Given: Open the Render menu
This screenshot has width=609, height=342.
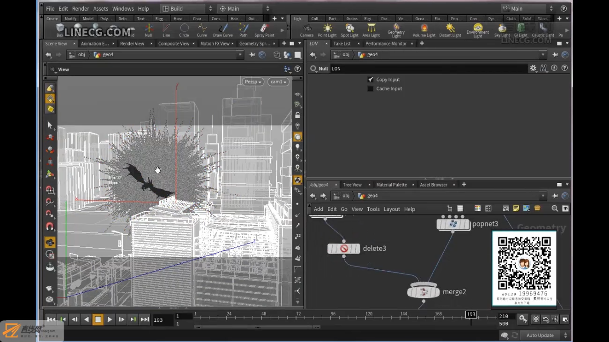Looking at the screenshot, I should pyautogui.click(x=81, y=8).
